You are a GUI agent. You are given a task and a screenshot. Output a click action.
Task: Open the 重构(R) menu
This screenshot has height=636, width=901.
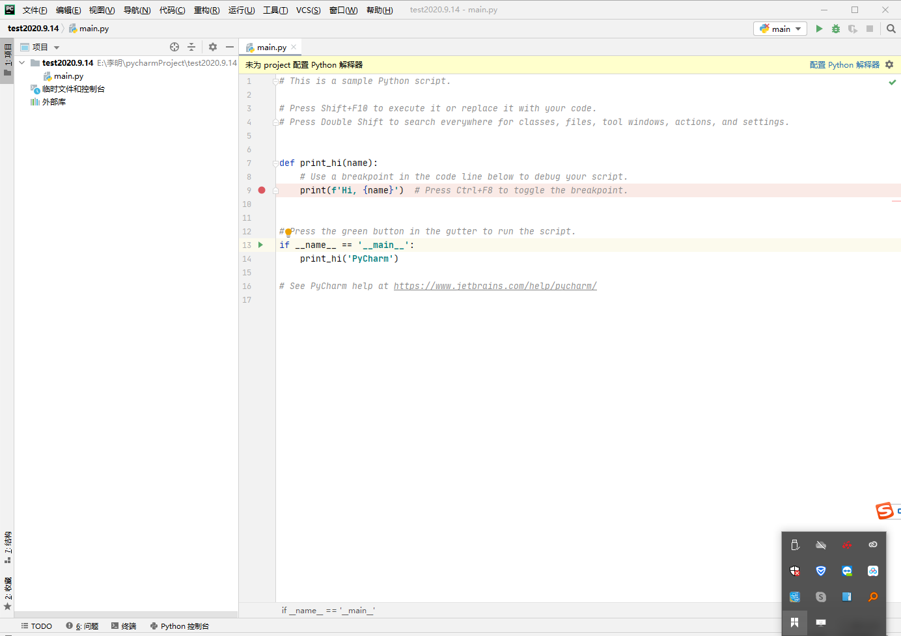pyautogui.click(x=206, y=10)
